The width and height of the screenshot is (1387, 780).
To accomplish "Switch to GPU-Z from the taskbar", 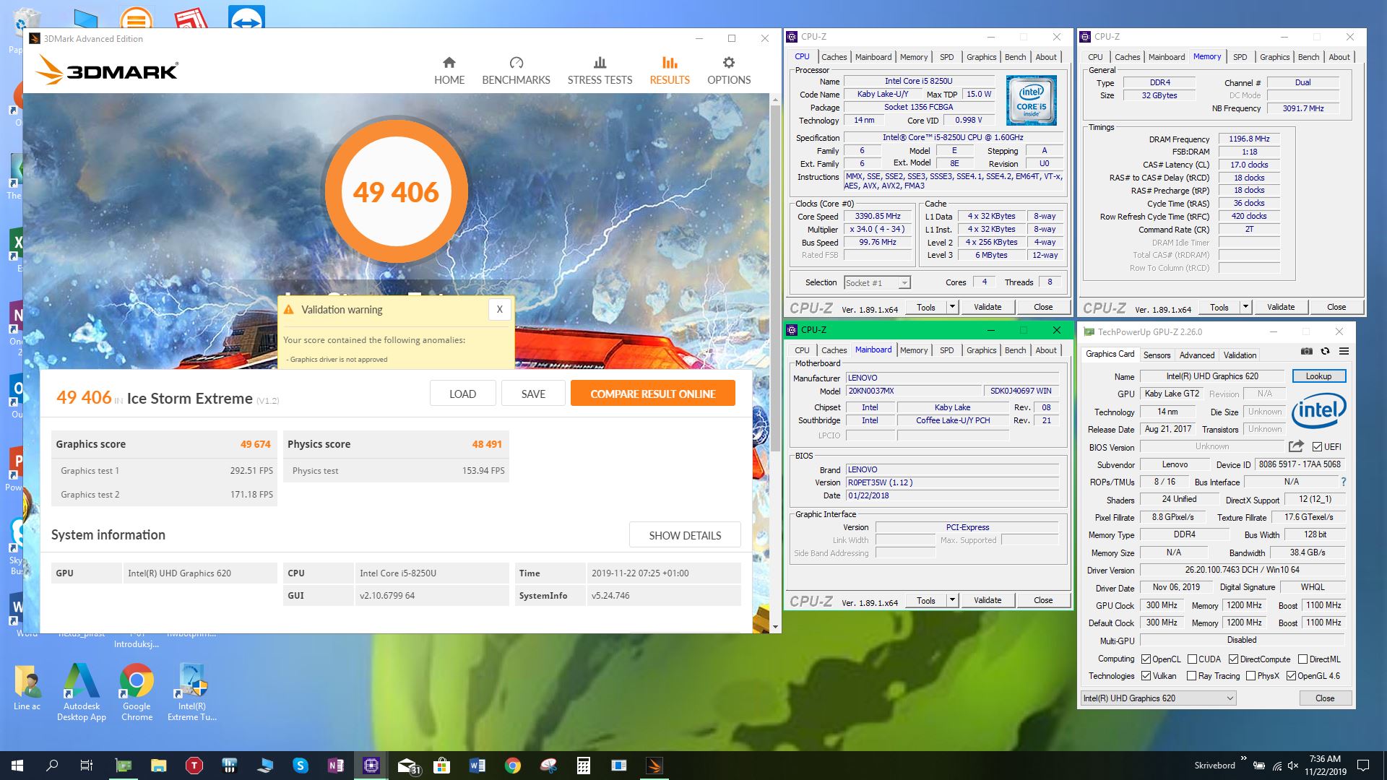I will click(x=124, y=766).
